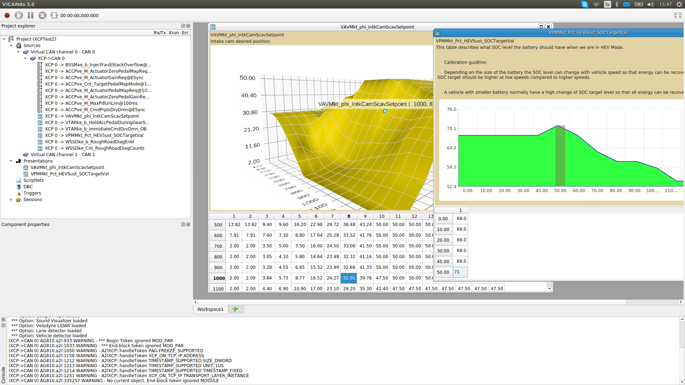
Task: Click the Xrun column header
Action: coord(174,33)
